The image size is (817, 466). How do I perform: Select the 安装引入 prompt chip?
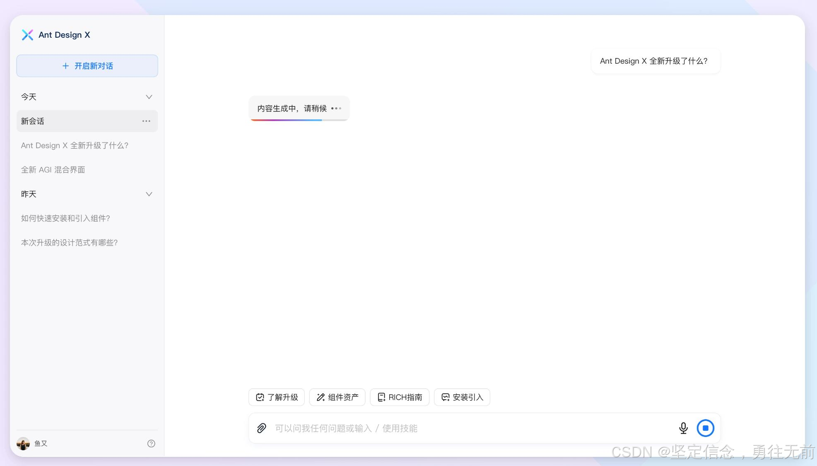[x=462, y=397]
